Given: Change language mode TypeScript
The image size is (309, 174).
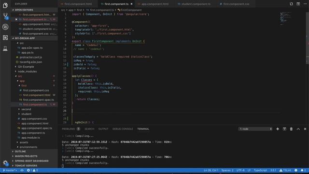Looking at the screenshot, I should 260,170.
